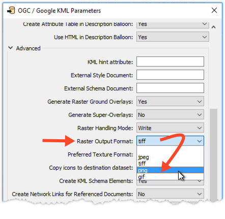Click the Raster Output Format combo box
Image resolution: width=225 pixels, height=219 pixels.
[x=170, y=141]
